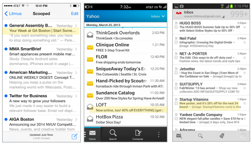Open Twitter for Business email chevron
Image resolution: width=252 pixels, height=145 pixels.
[x=76, y=96]
